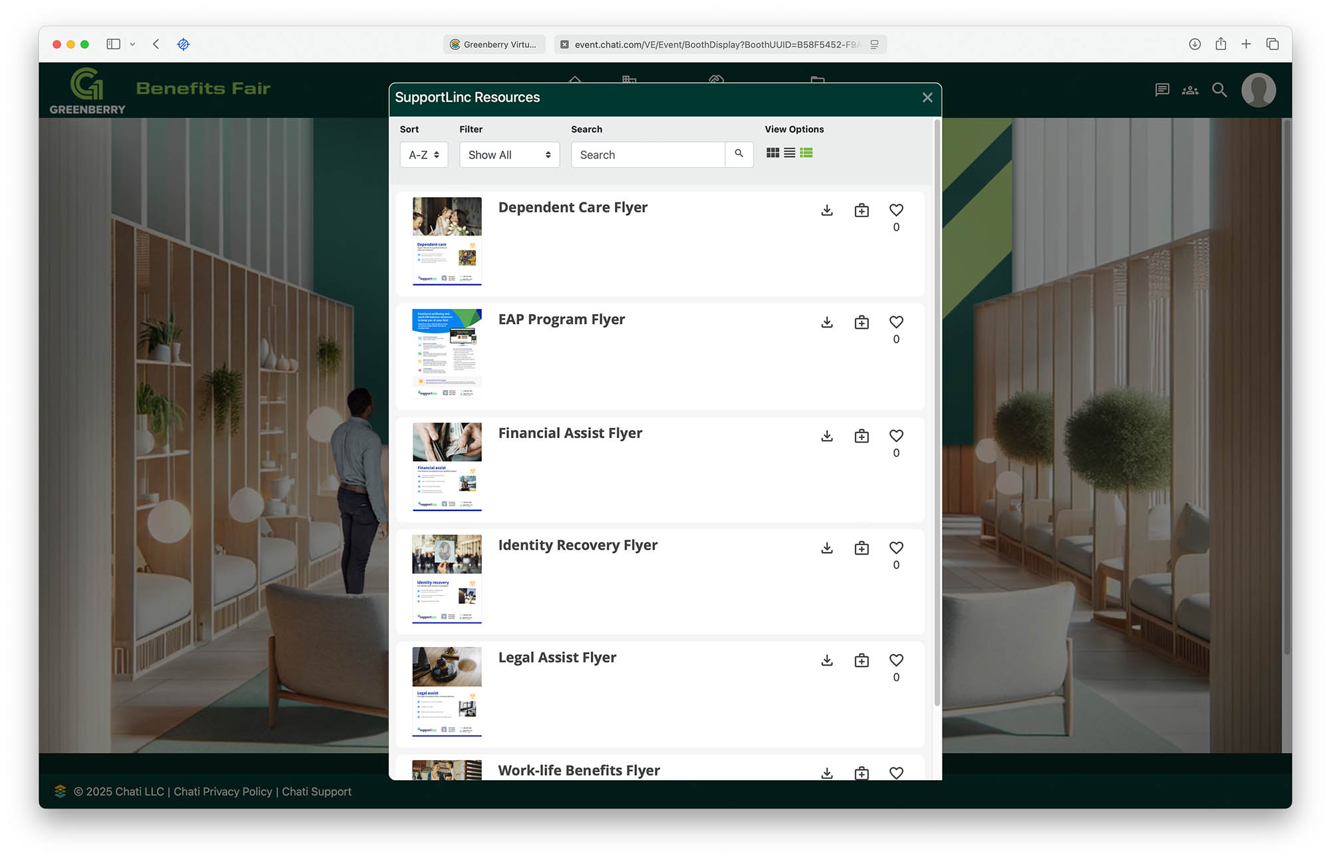Click the Safari share icon
1331x860 pixels.
point(1221,44)
